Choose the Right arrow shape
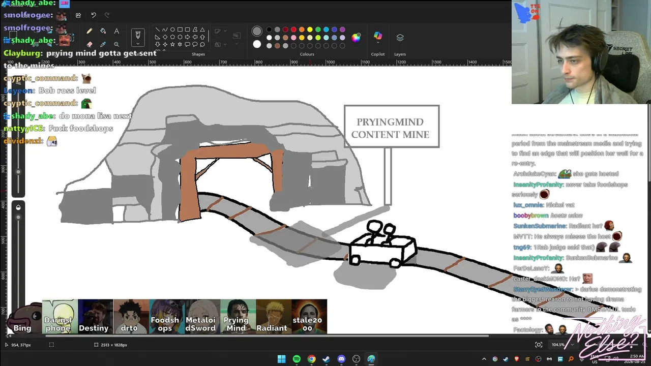This screenshot has width=651, height=366. 187,37
